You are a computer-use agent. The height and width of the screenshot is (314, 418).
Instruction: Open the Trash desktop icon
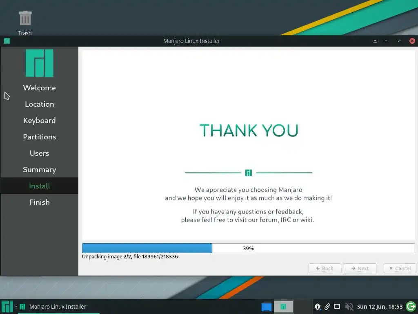coord(25,23)
